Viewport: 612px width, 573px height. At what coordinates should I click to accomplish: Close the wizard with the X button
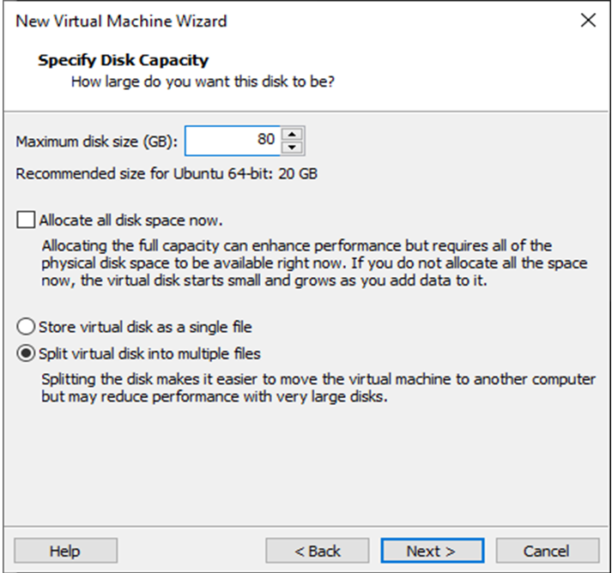pyautogui.click(x=588, y=21)
